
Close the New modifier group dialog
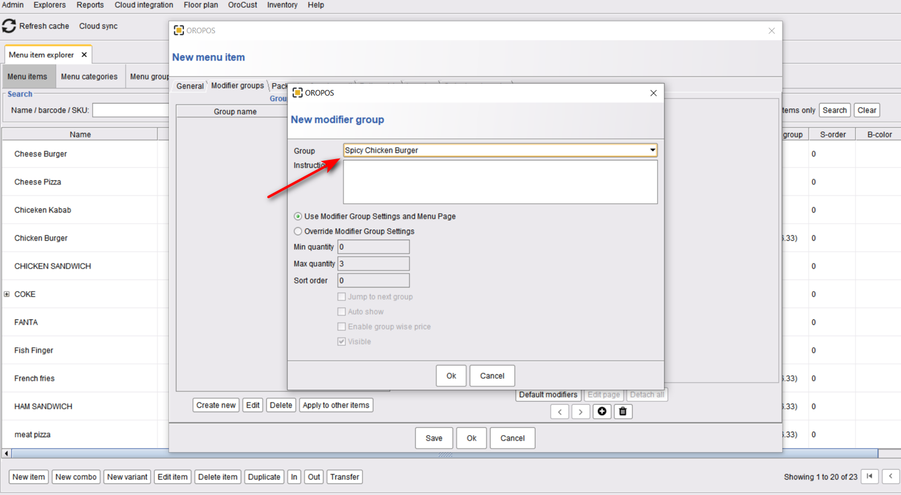[654, 93]
